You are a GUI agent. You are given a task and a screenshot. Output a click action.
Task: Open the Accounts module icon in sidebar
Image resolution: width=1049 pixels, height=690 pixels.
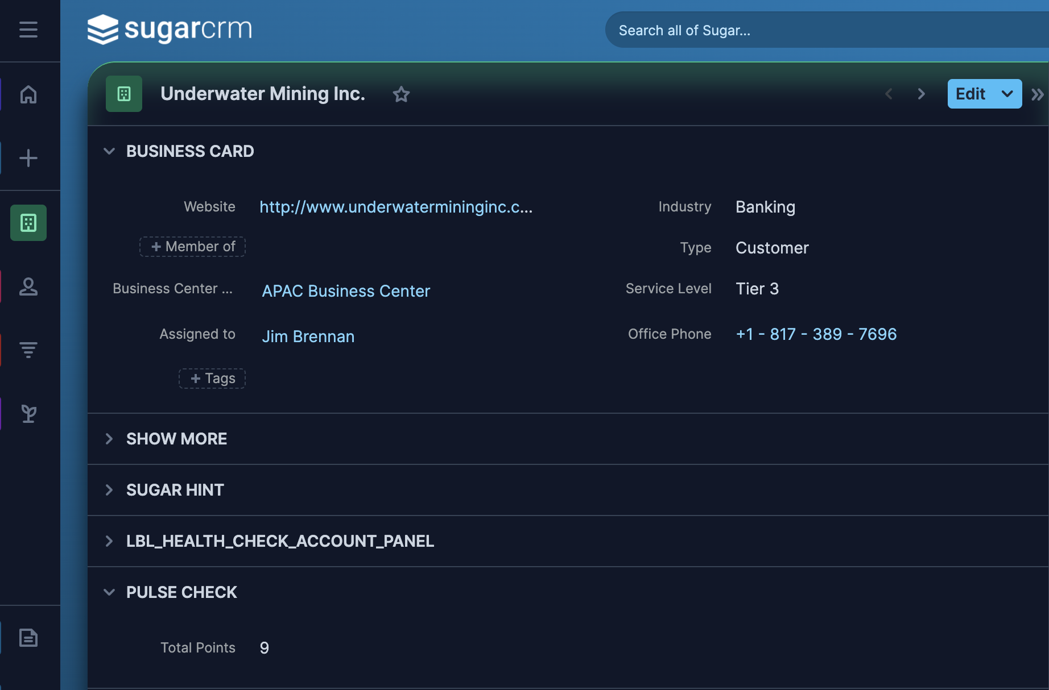pos(28,223)
